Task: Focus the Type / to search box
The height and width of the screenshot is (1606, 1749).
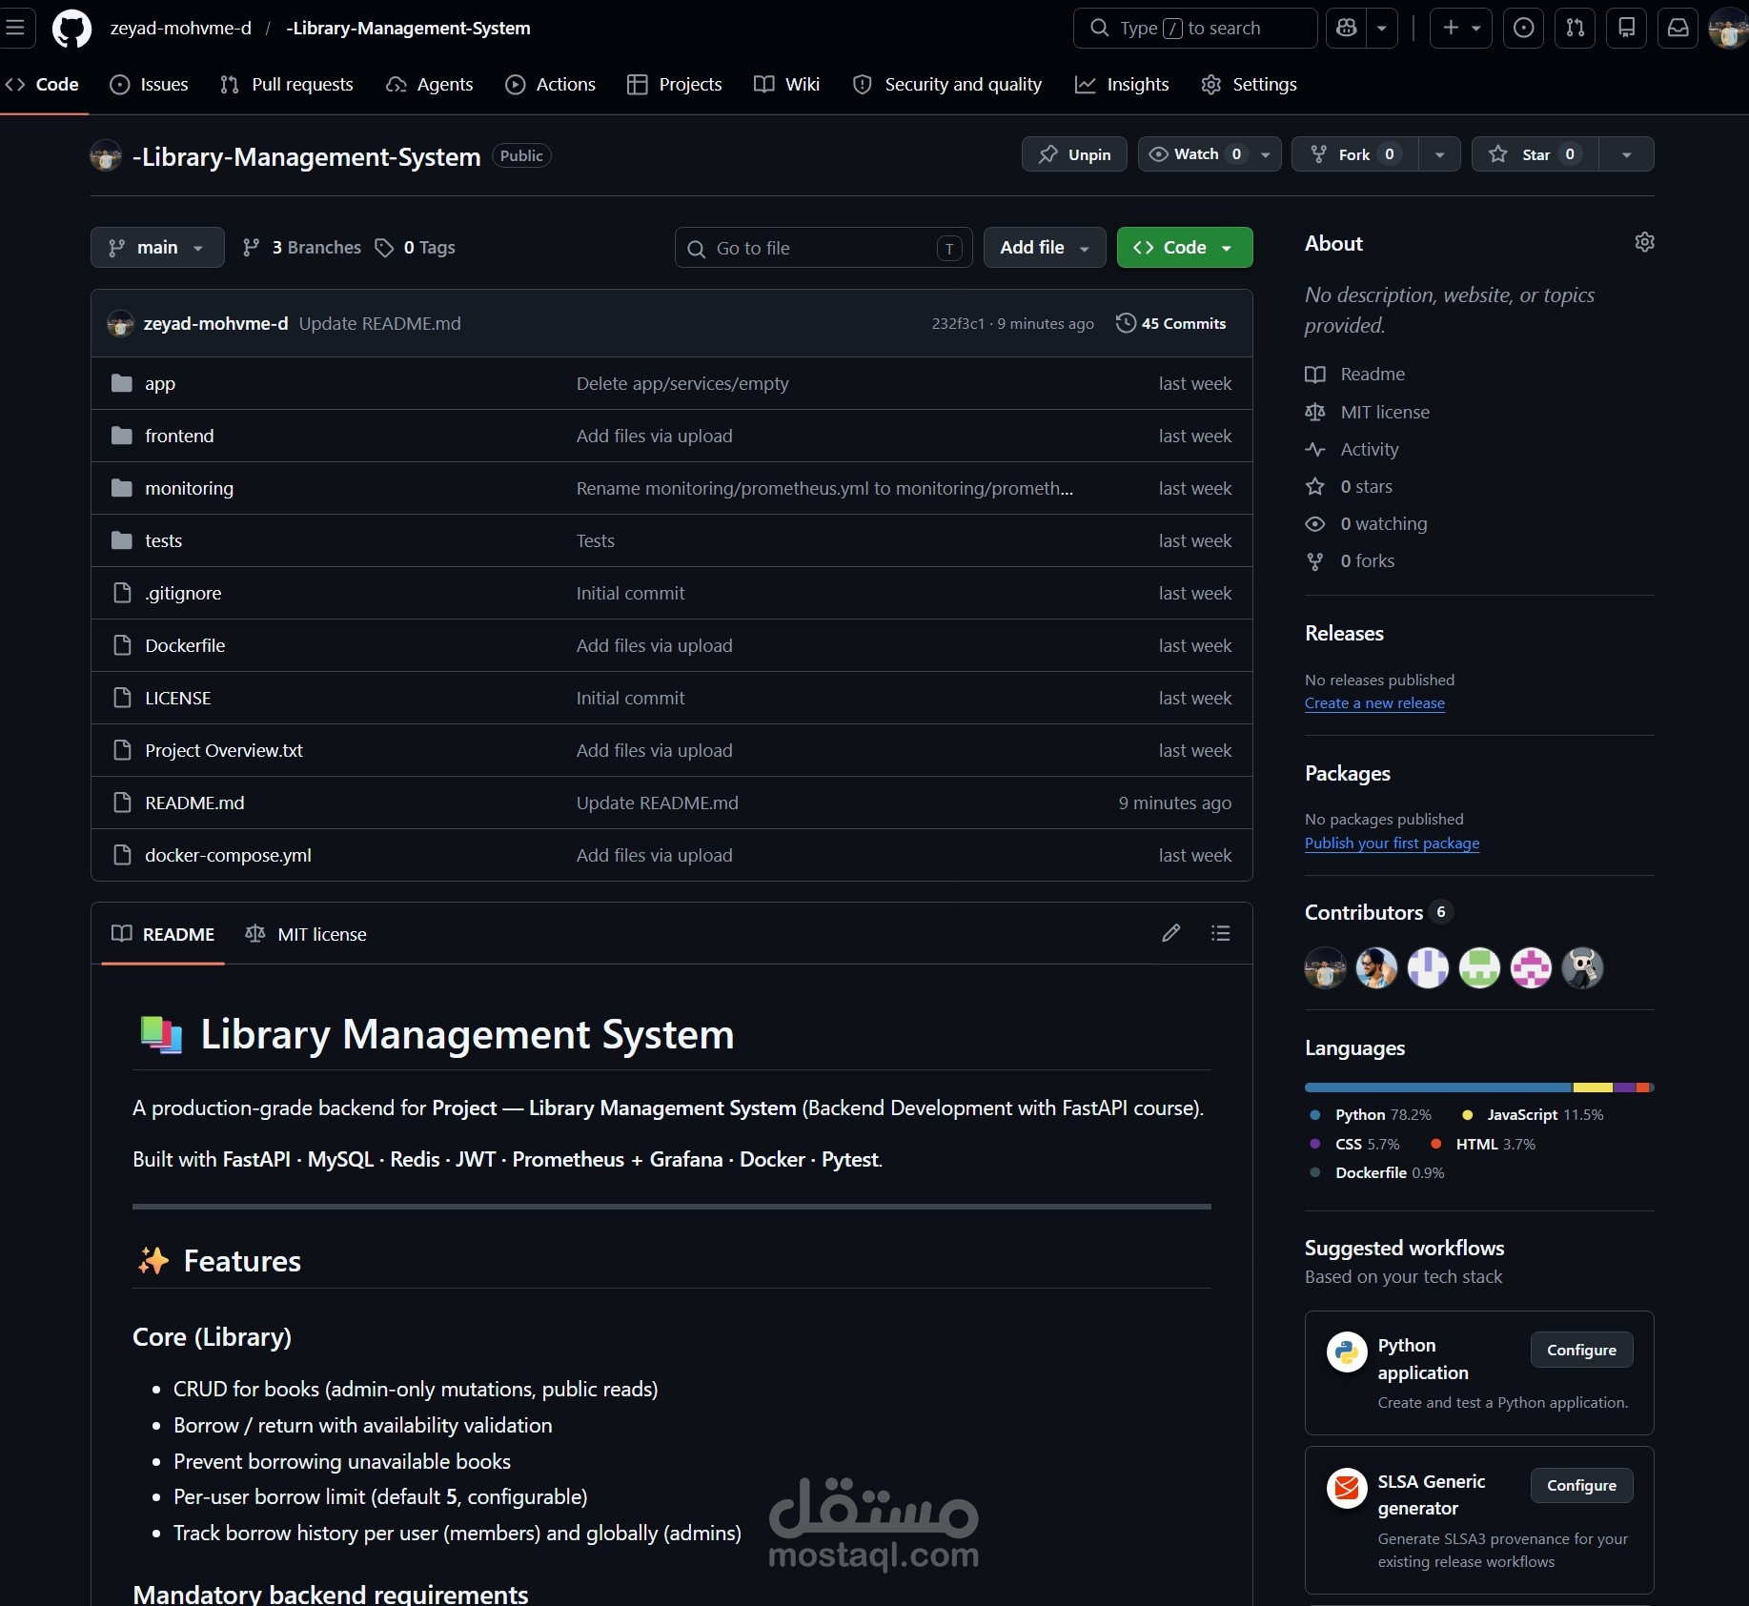Action: [1195, 29]
